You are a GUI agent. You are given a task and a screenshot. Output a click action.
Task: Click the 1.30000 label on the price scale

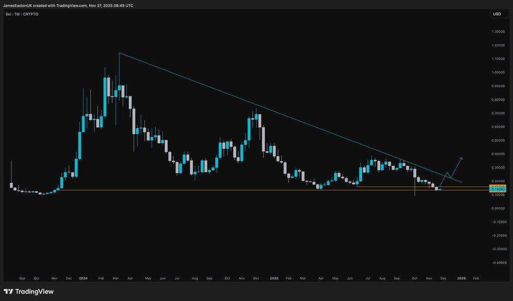(498, 32)
